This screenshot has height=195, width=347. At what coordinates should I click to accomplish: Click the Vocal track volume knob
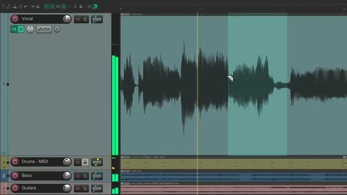[67, 19]
